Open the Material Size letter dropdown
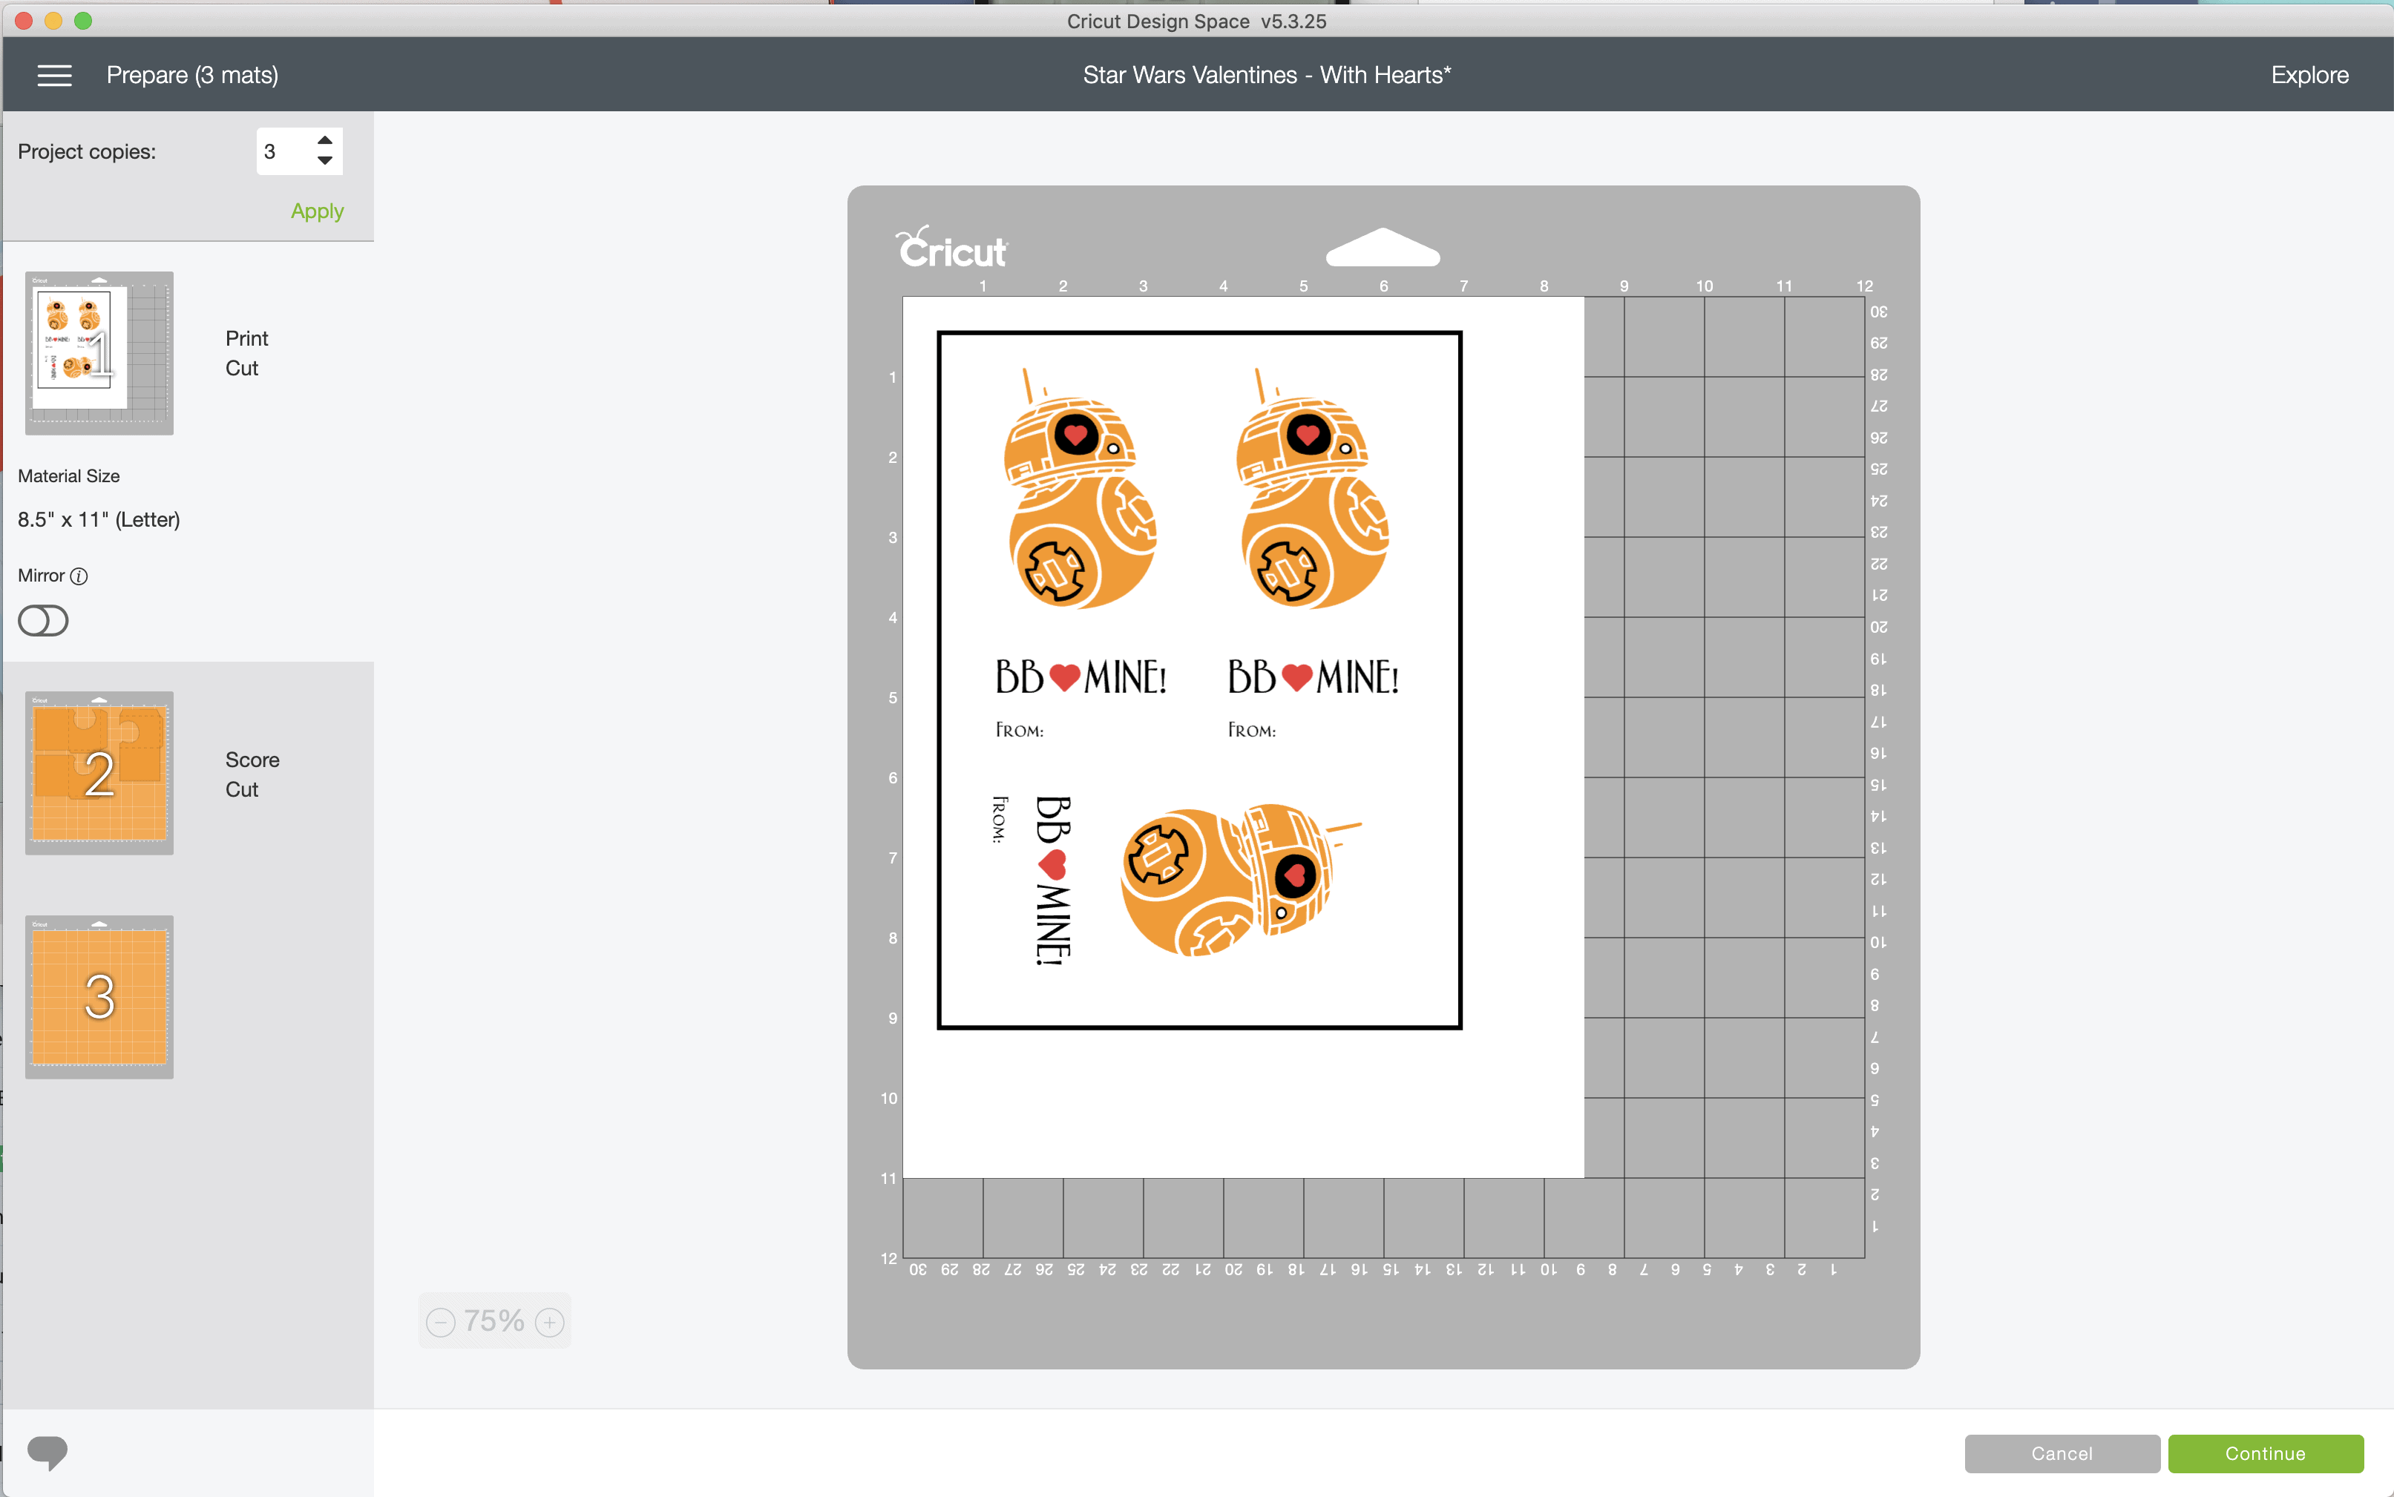This screenshot has height=1497, width=2394. [x=99, y=520]
